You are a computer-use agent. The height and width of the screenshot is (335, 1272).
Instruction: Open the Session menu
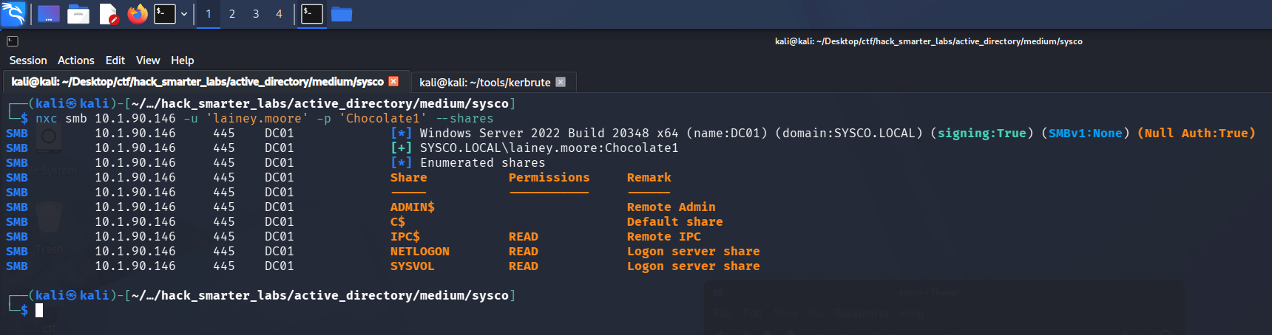28,61
